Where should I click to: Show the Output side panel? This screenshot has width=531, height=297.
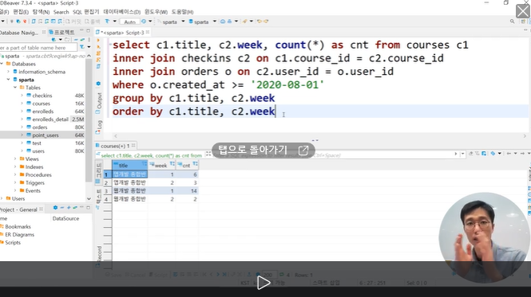pyautogui.click(x=98, y=103)
